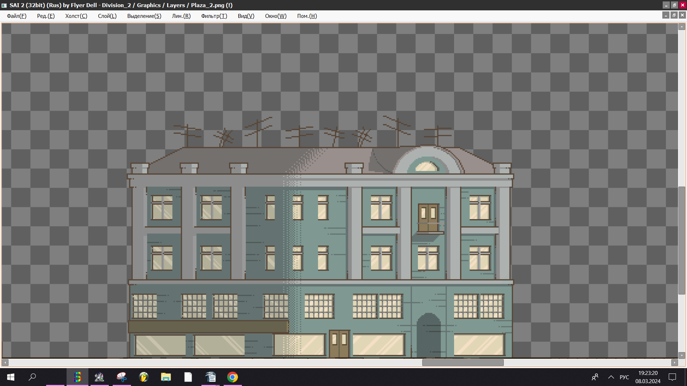Open the Вид (View) menu
687x386 pixels.
pyautogui.click(x=246, y=16)
